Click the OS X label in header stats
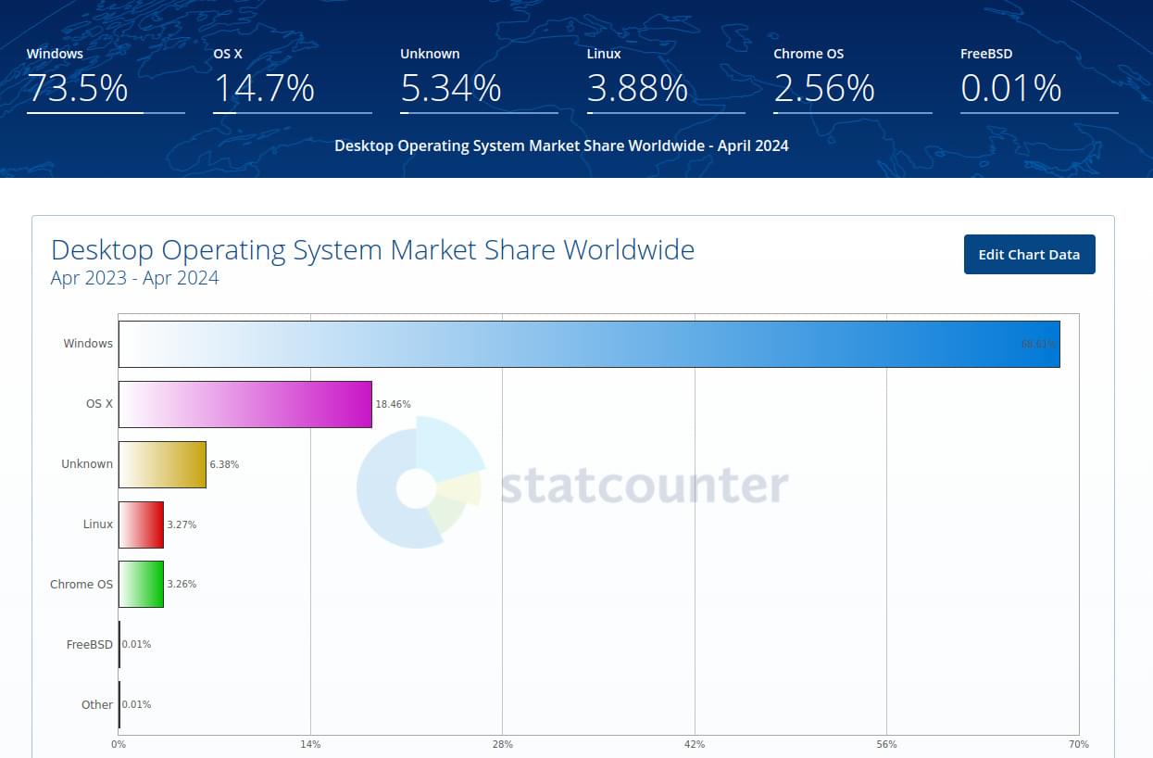Screen dimensions: 1153x758 click(x=228, y=54)
